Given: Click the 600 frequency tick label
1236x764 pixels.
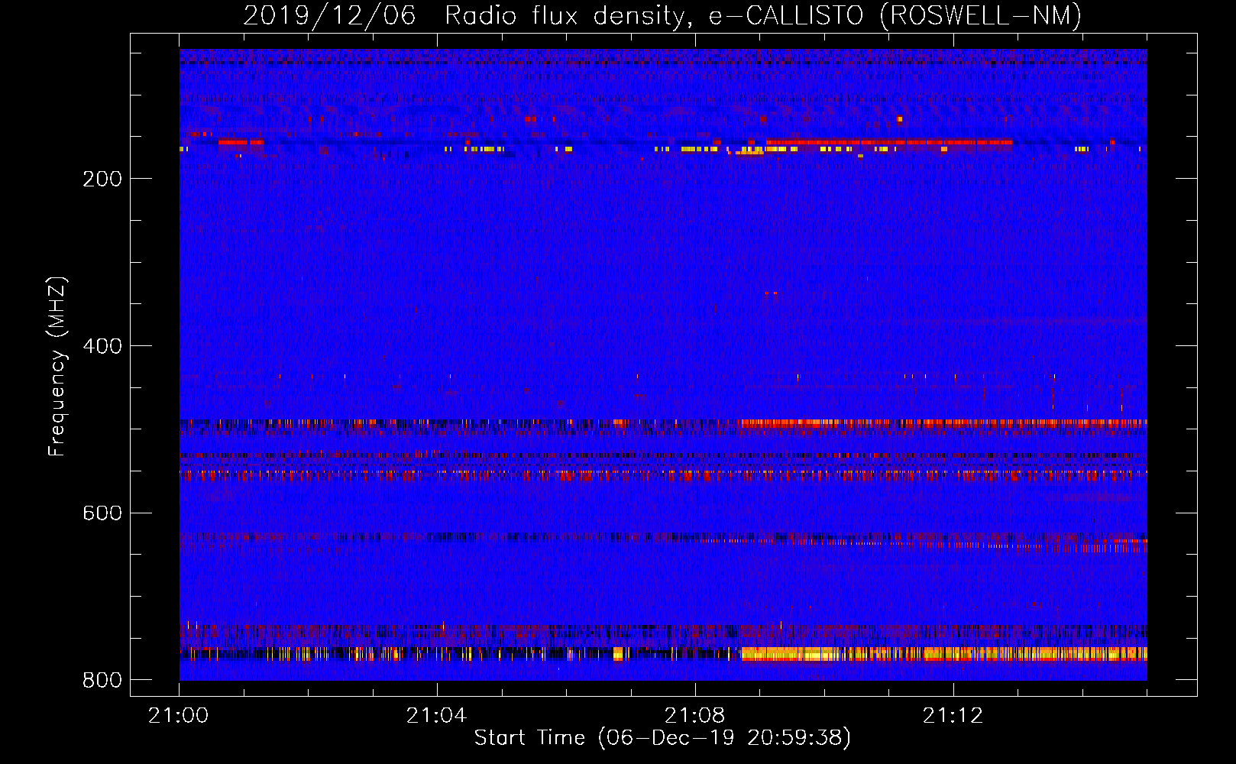Looking at the screenshot, I should [102, 513].
